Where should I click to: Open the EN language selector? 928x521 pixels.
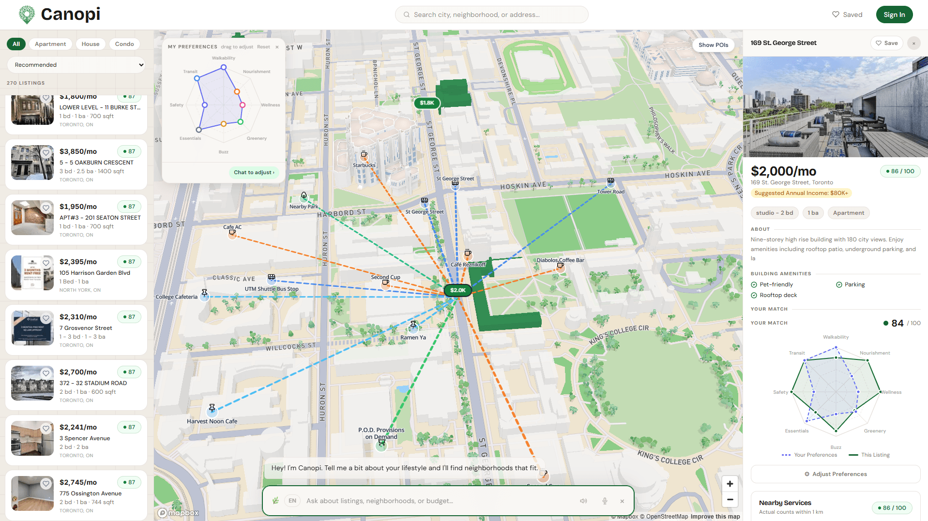[292, 501]
